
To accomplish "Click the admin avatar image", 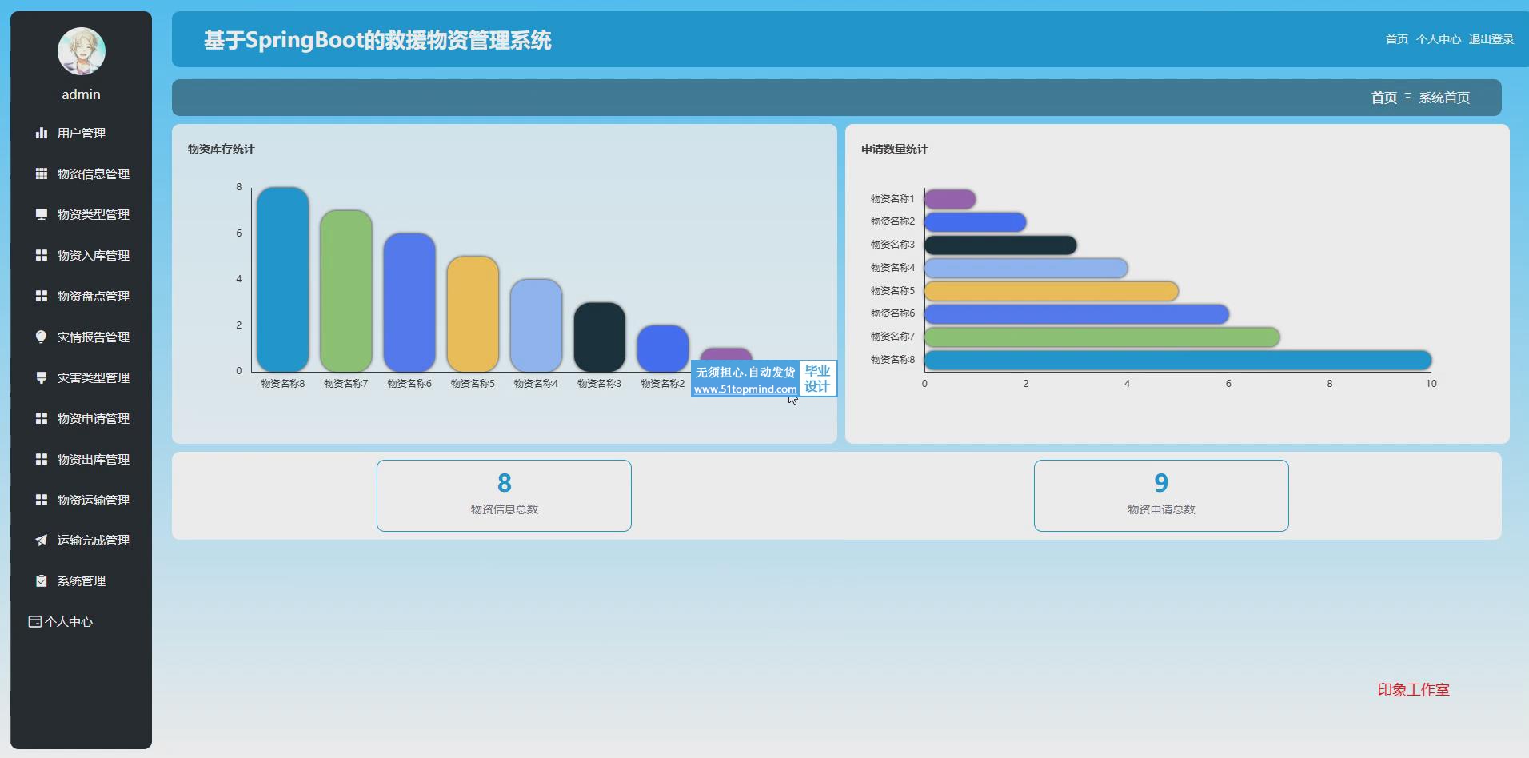I will point(82,51).
